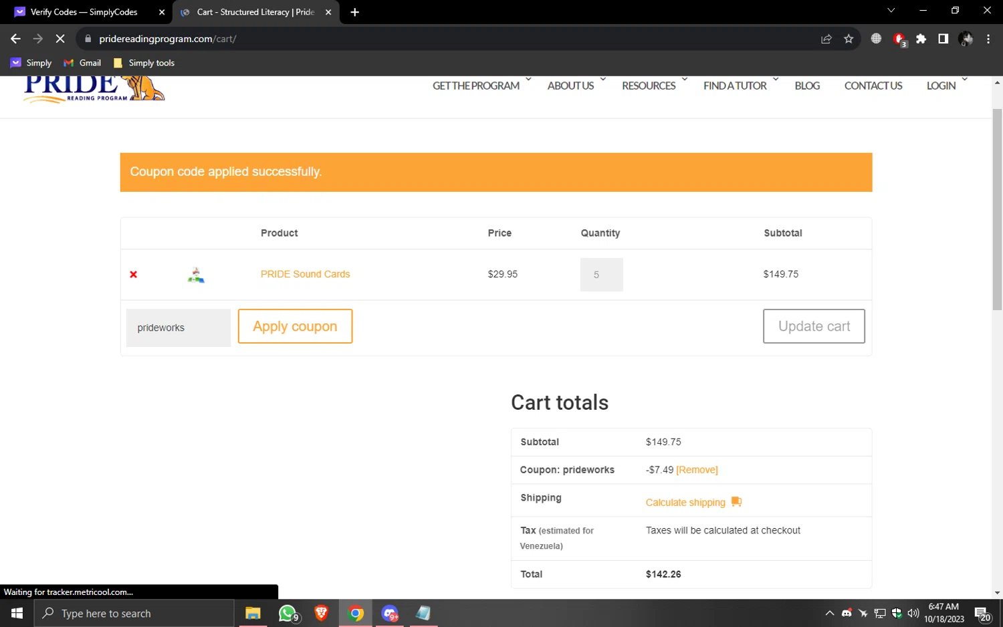Viewport: 1003px width, 627px height.
Task: Open Google Chrome from the taskbar
Action: pos(356,613)
